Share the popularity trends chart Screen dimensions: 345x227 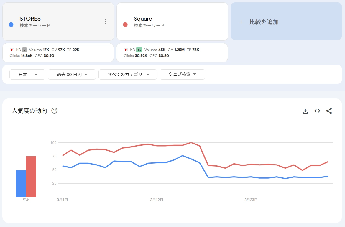[329, 111]
